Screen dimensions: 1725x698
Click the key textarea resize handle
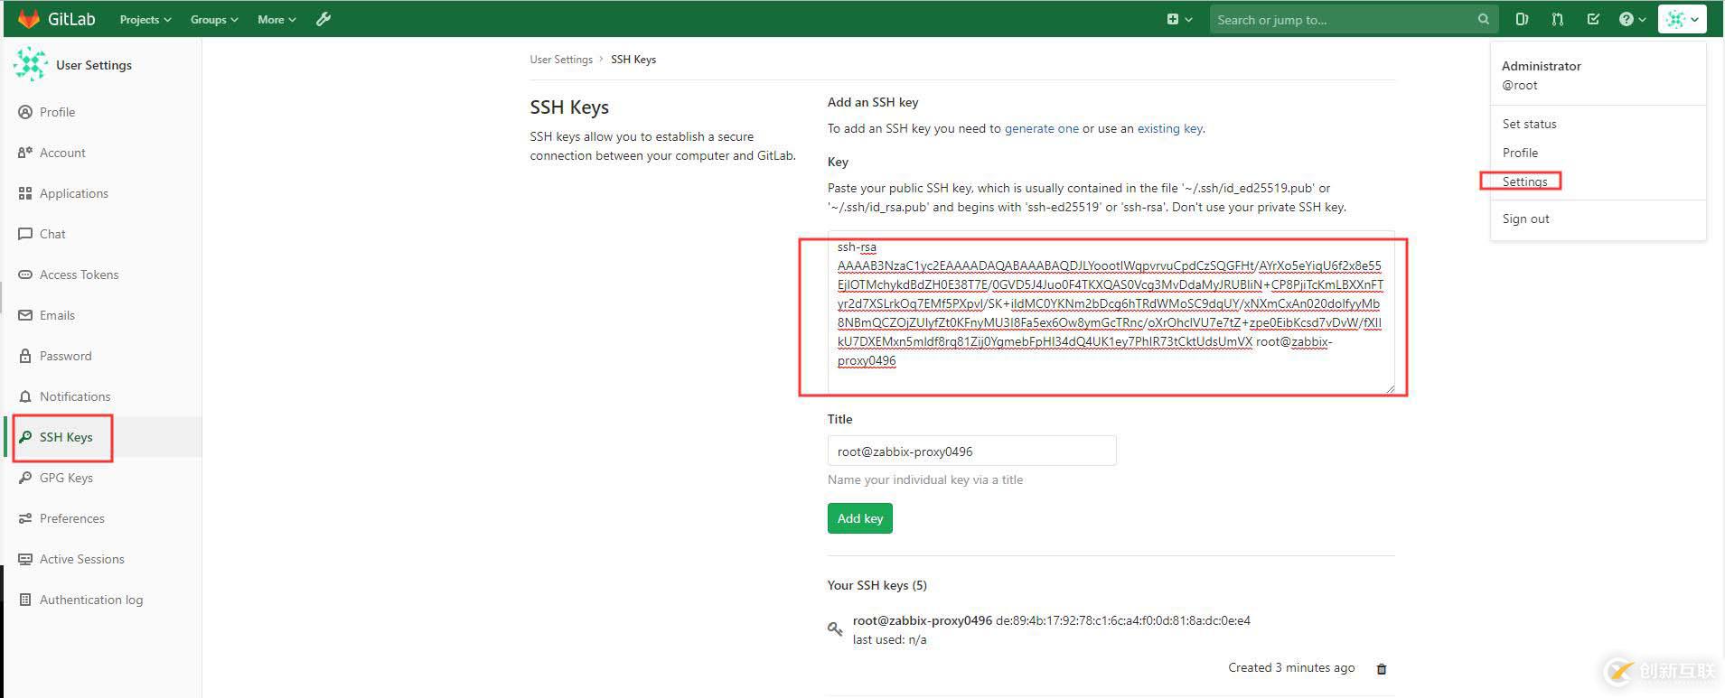tap(1390, 389)
